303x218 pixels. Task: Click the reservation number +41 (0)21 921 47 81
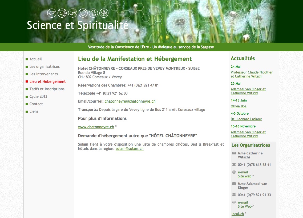click(x=143, y=85)
